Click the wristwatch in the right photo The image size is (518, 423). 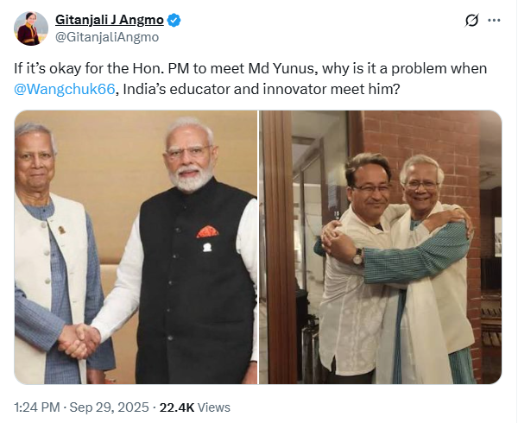tap(357, 255)
